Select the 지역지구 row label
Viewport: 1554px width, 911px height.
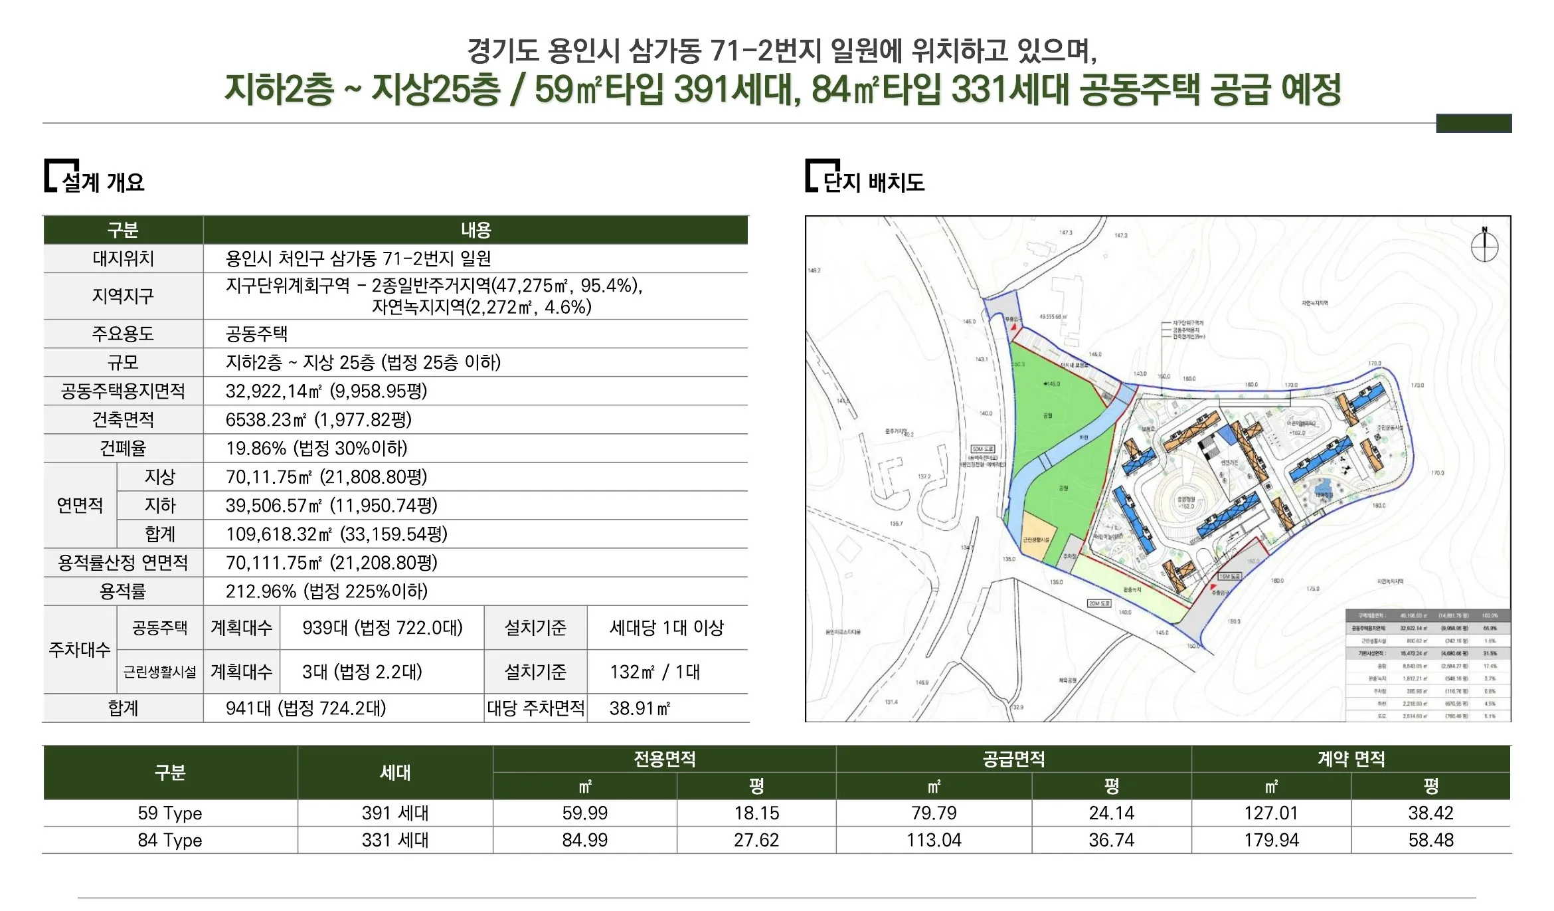[124, 296]
